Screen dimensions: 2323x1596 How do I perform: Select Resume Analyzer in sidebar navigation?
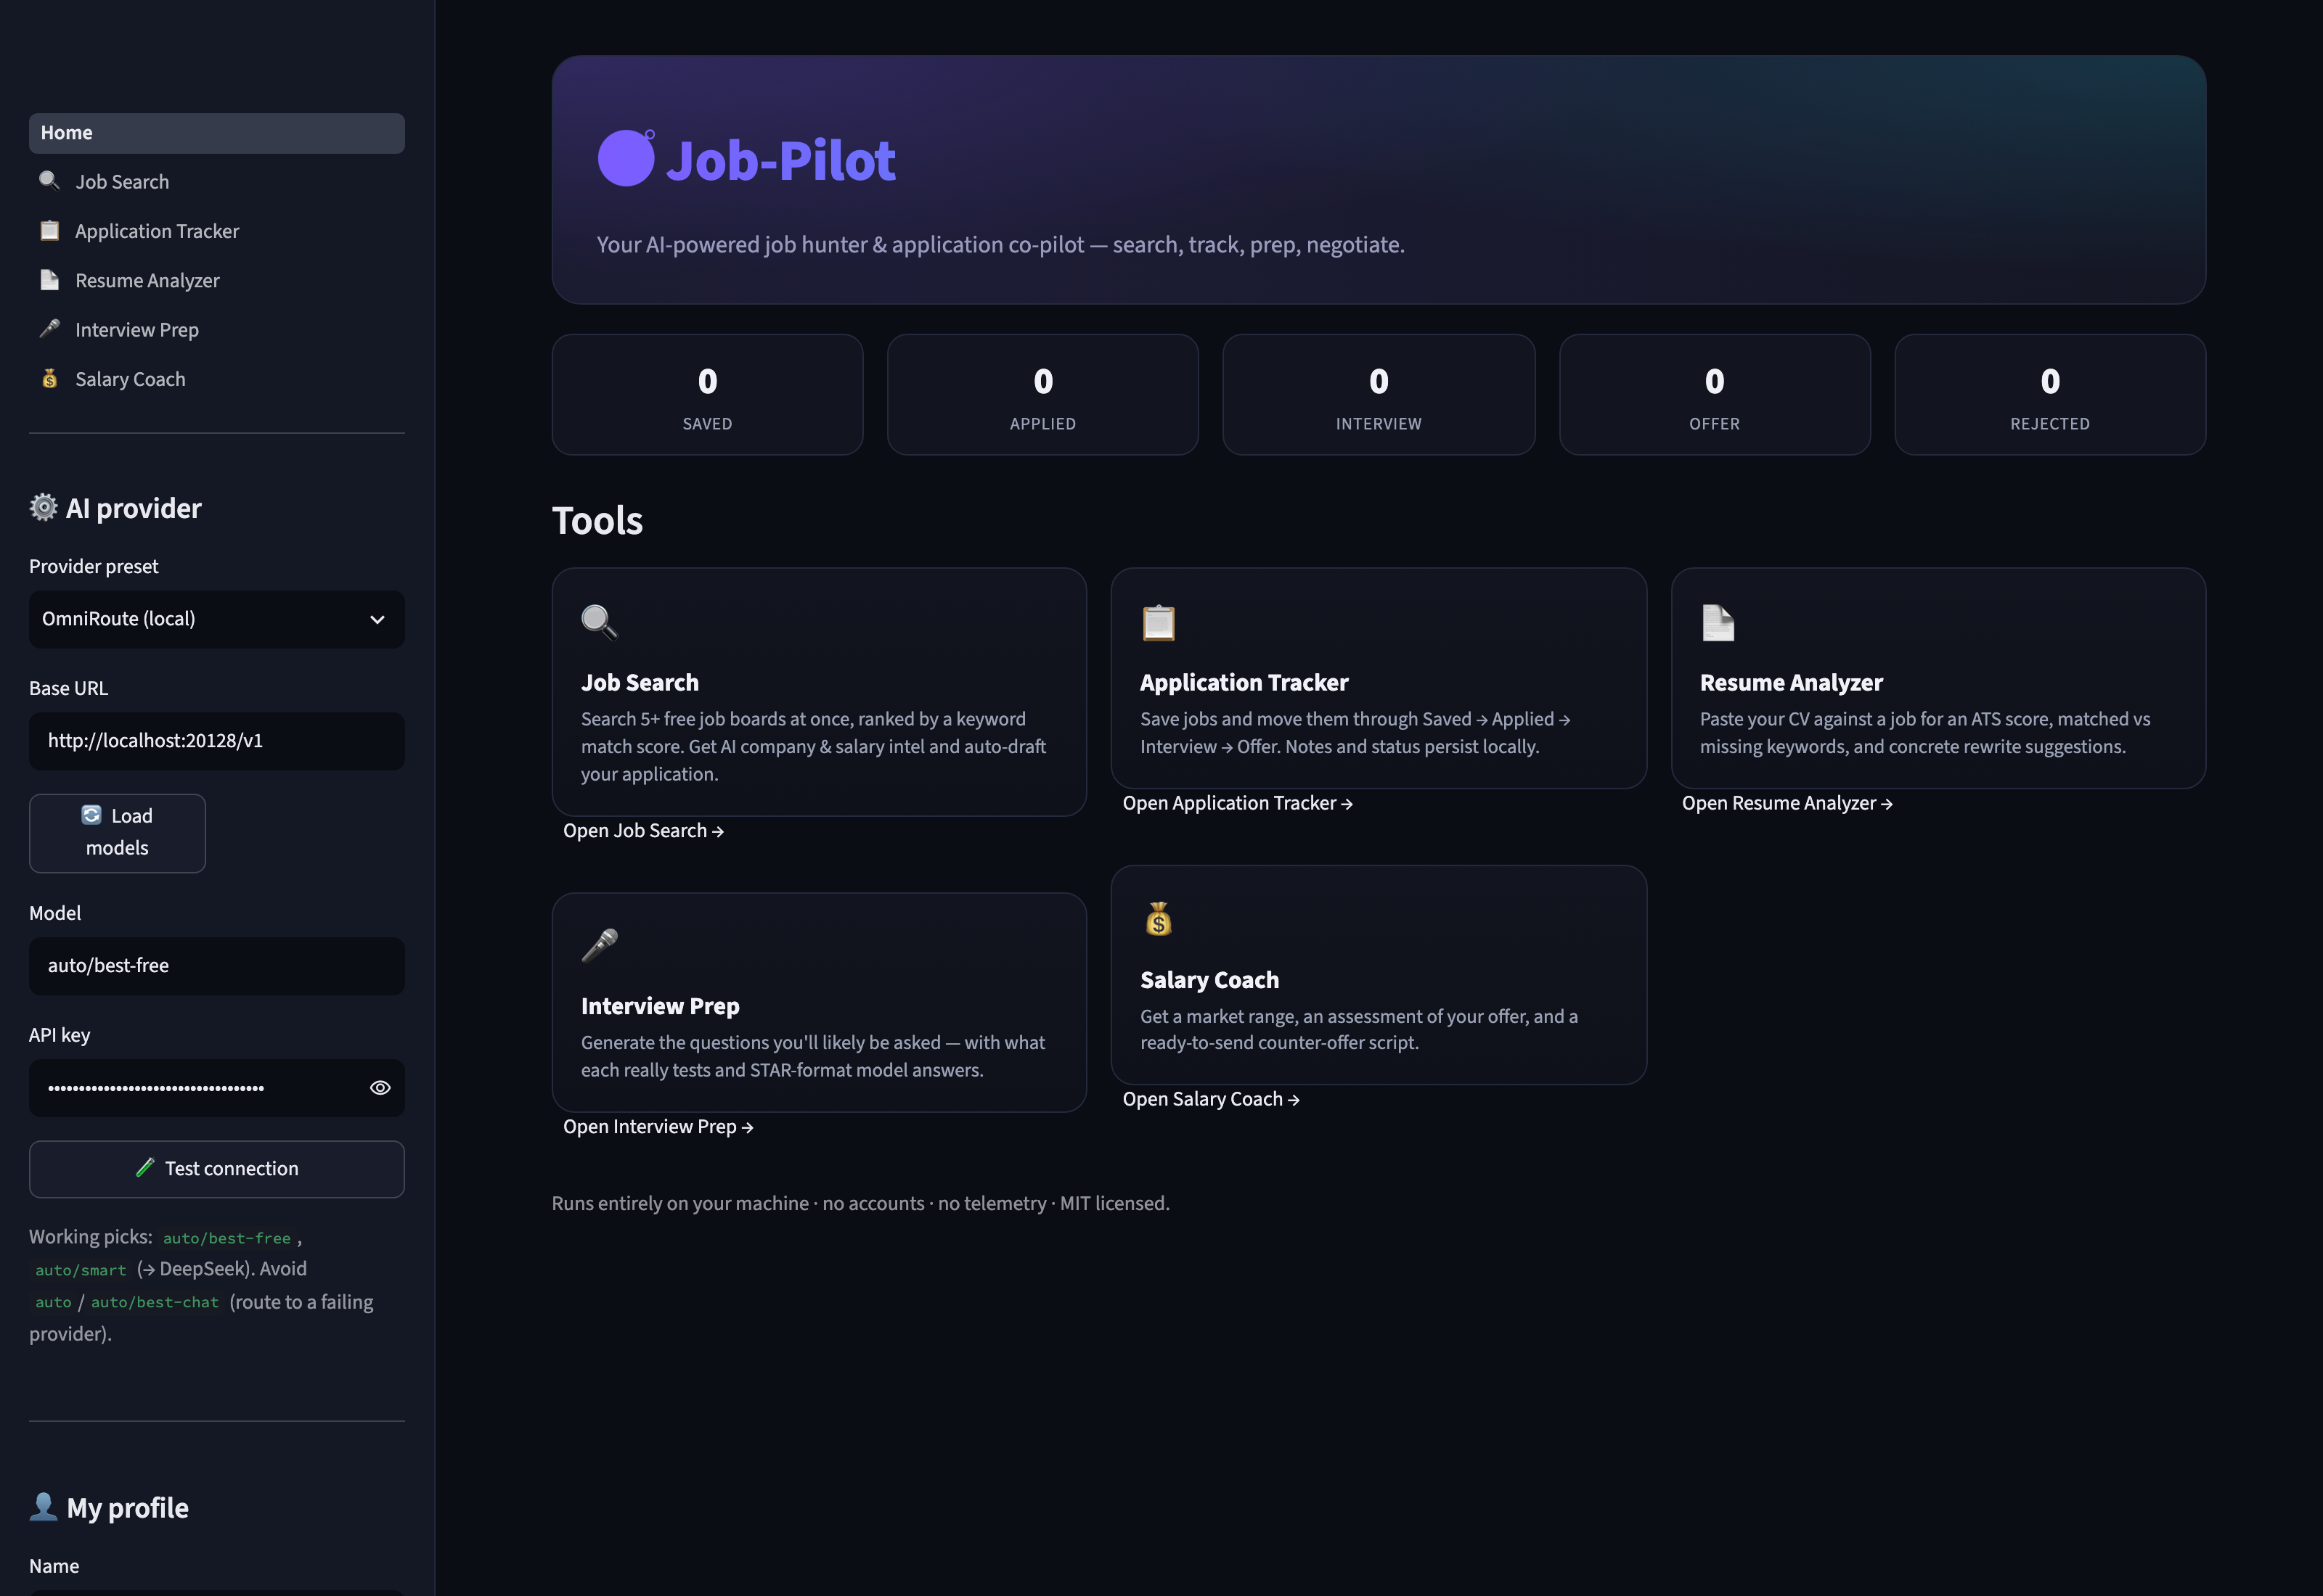coord(217,281)
